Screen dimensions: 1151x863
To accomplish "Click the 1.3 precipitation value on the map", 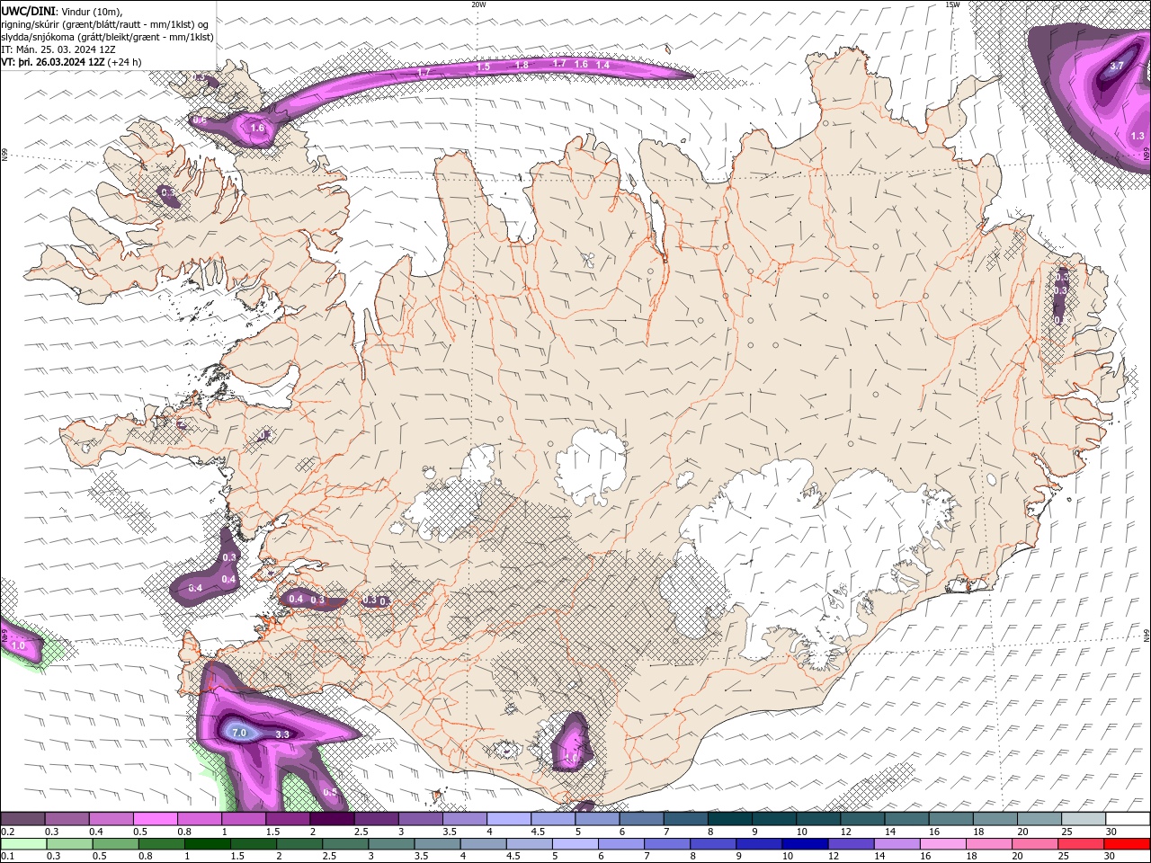I will click(1138, 136).
